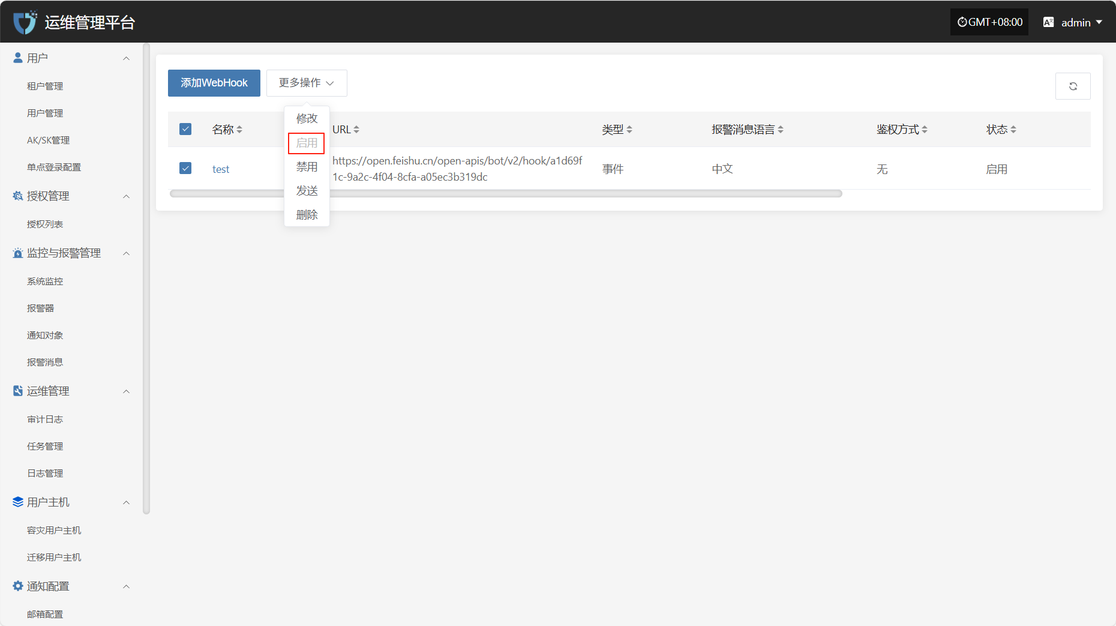The image size is (1116, 626).
Task: Click the clock icon beside GMT+08:00
Action: pos(962,22)
